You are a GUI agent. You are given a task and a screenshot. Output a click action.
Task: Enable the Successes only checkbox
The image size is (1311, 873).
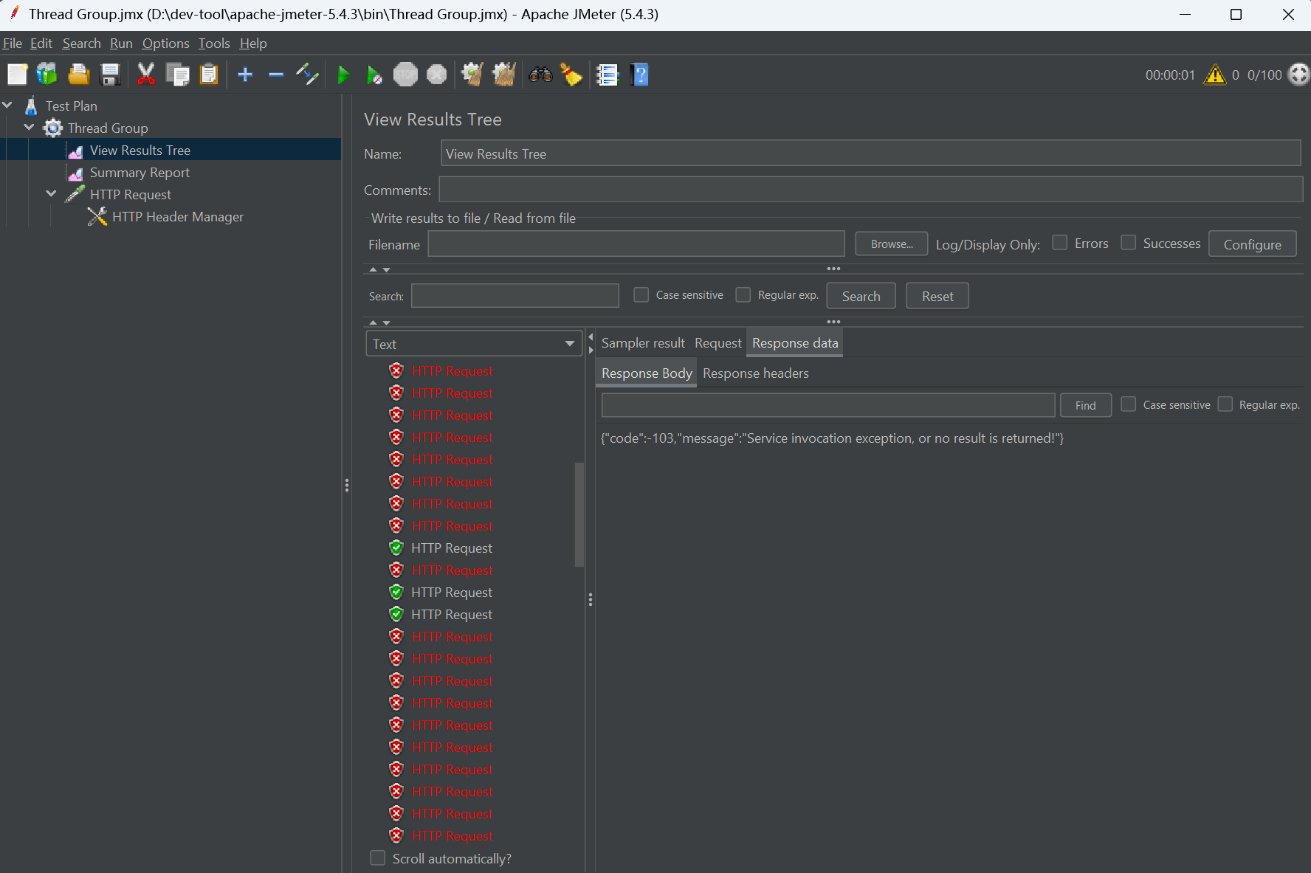pyautogui.click(x=1129, y=243)
